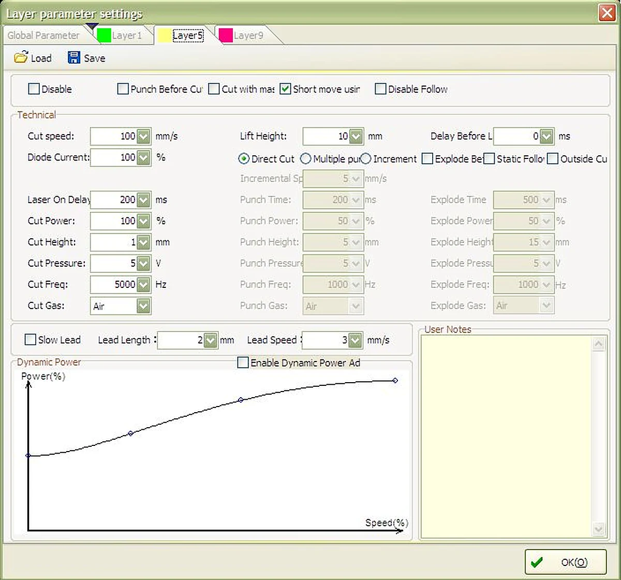Viewport: 621px width, 580px height.
Task: Open the Laser On Delay dropdown
Action: tap(144, 199)
